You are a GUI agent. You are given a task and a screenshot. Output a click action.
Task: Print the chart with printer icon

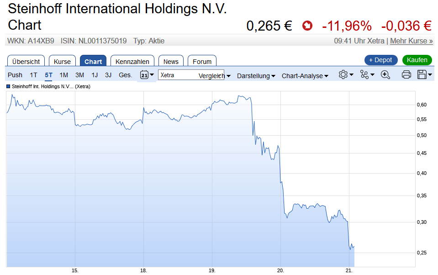406,75
